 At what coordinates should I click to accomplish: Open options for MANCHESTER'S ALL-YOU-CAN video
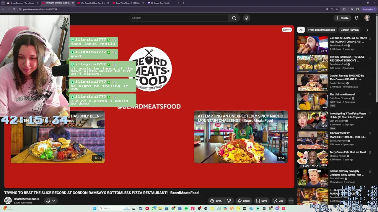[x=370, y=134]
